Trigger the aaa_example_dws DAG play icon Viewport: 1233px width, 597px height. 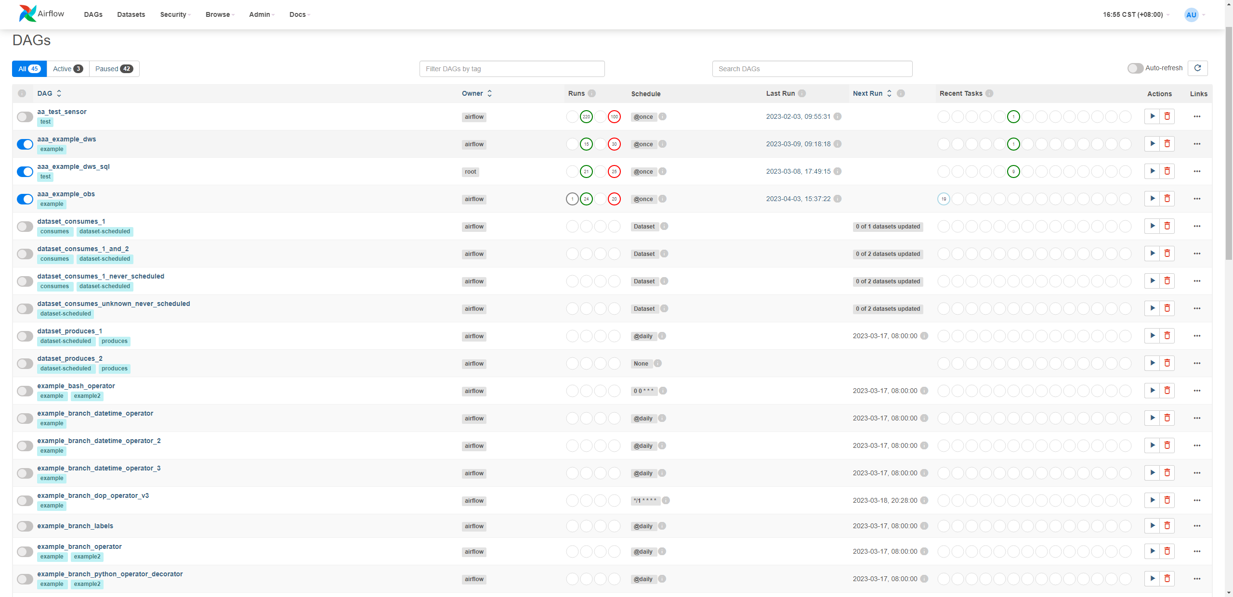click(x=1152, y=143)
